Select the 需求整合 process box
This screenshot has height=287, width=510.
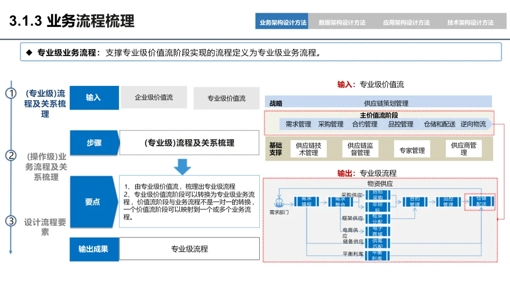(340, 202)
